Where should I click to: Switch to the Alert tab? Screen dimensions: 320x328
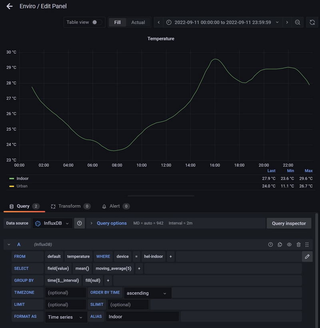pyautogui.click(x=114, y=206)
